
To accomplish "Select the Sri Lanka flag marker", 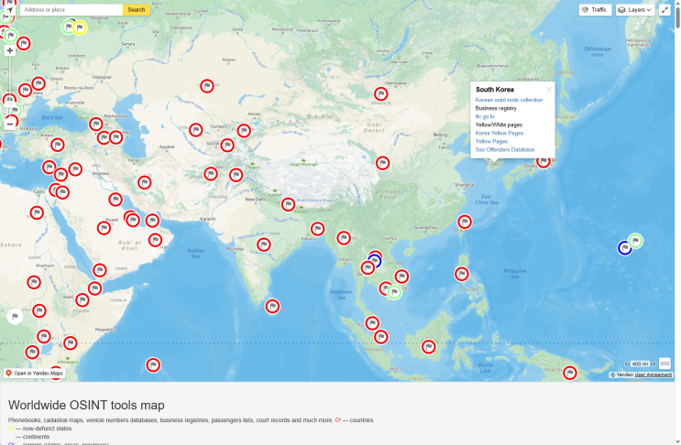I will 272,306.
